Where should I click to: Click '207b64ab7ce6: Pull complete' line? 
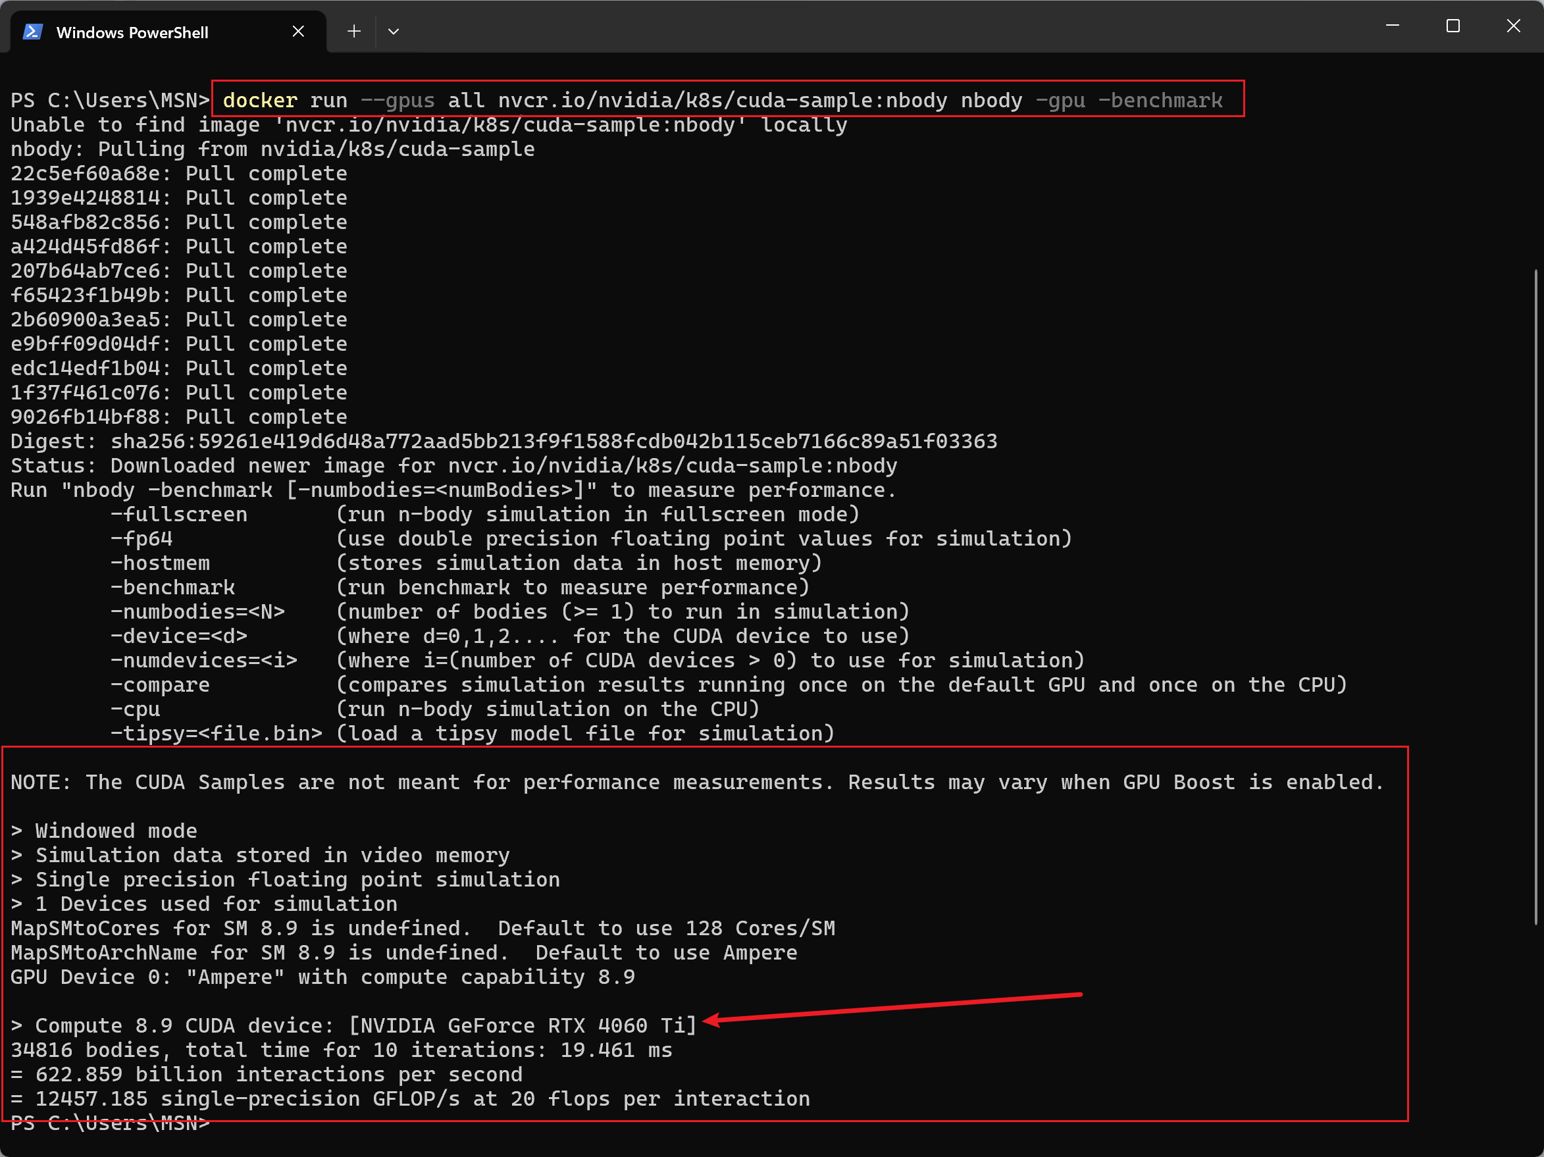pyautogui.click(x=179, y=270)
